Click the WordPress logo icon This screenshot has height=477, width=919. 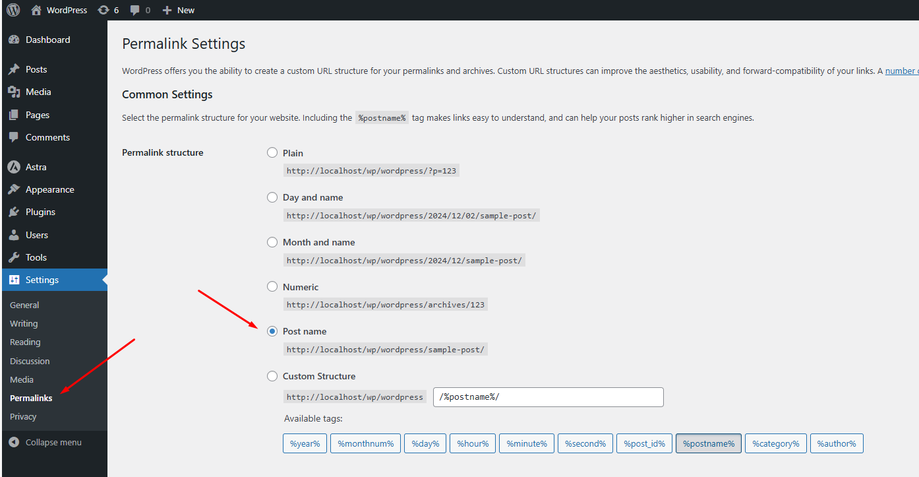(x=13, y=10)
